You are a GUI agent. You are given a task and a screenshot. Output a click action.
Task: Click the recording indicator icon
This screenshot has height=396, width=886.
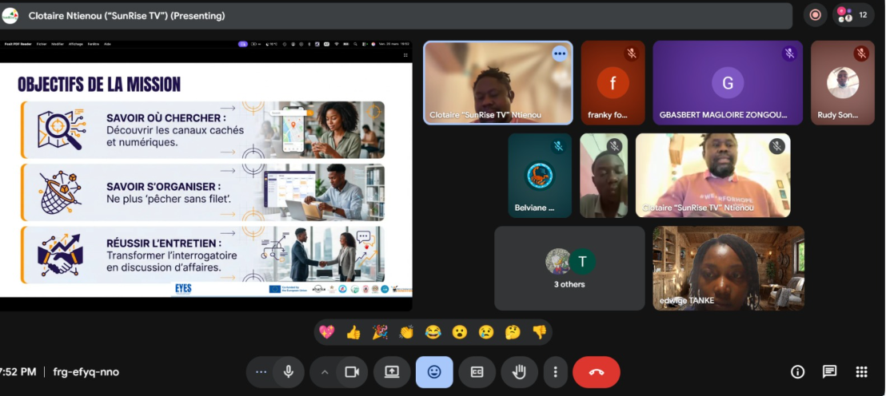[815, 15]
